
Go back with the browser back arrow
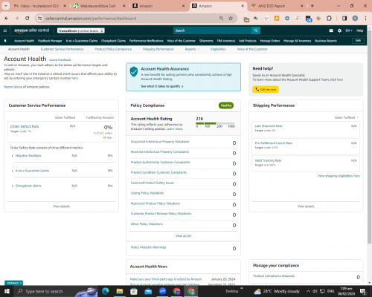[7, 19]
